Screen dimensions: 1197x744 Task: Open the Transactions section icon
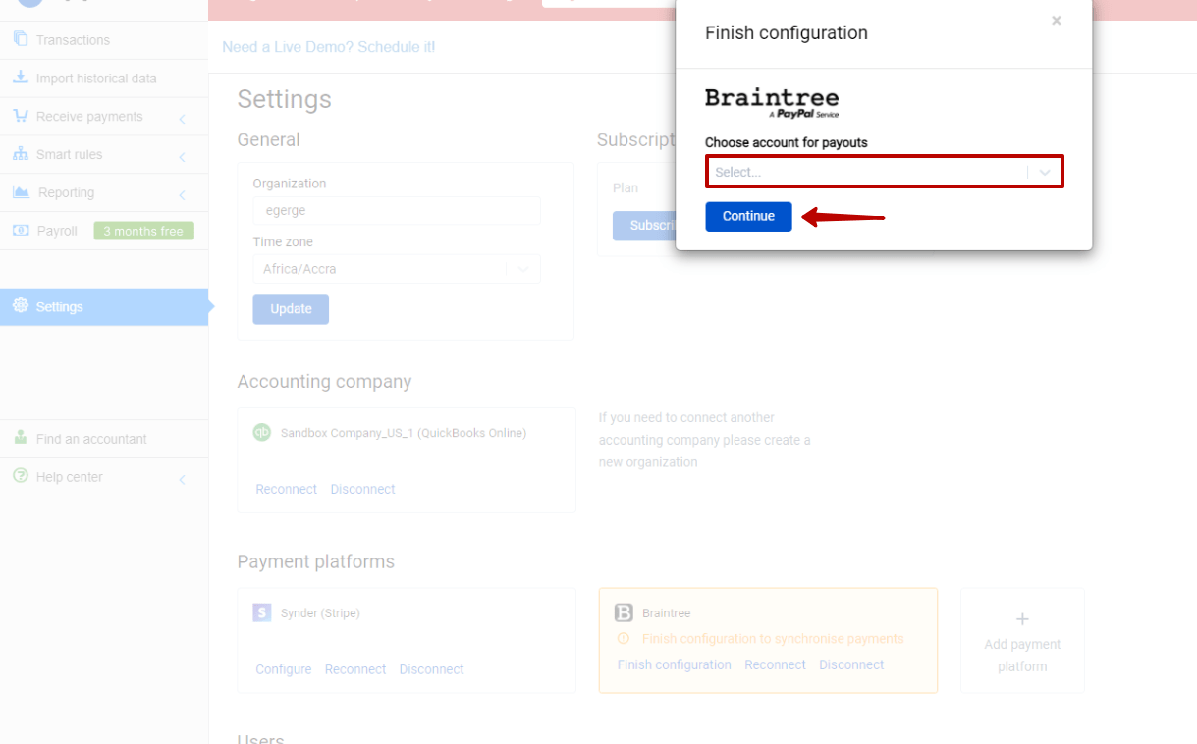pyautogui.click(x=21, y=39)
